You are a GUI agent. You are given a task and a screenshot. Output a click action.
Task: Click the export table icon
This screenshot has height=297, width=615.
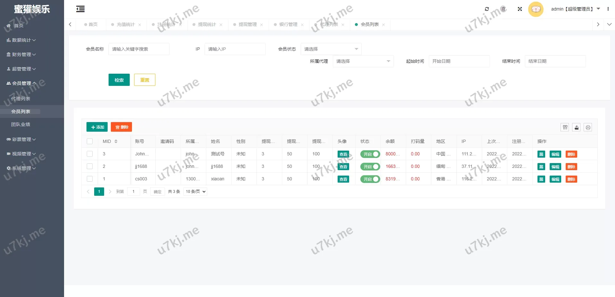pos(577,128)
